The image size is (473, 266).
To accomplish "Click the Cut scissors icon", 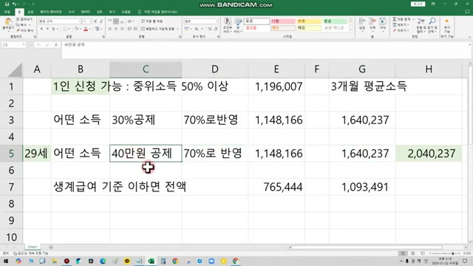I will (18, 19).
